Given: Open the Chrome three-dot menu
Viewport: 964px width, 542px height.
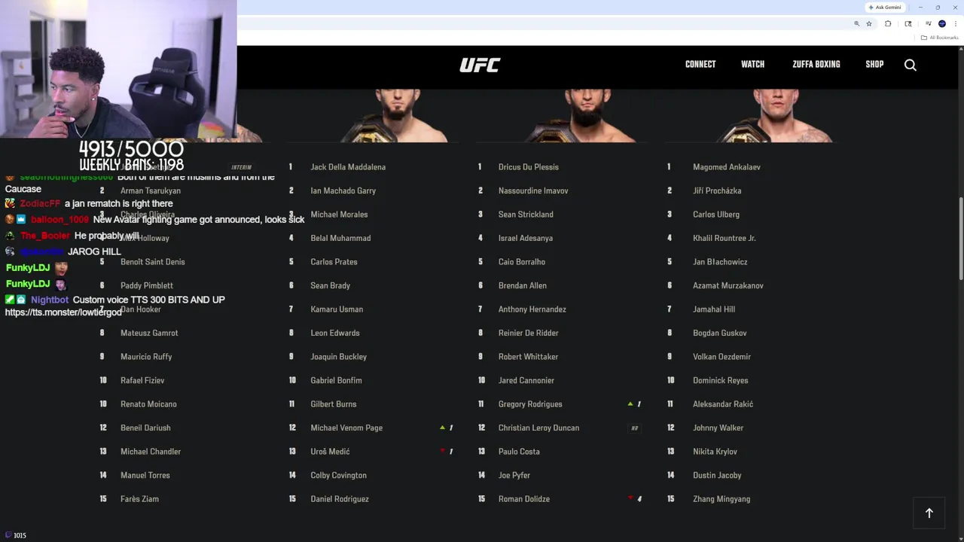Looking at the screenshot, I should pyautogui.click(x=955, y=24).
